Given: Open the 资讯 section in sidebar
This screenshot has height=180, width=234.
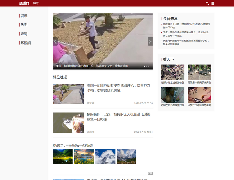Looking at the screenshot, I should [24, 16].
